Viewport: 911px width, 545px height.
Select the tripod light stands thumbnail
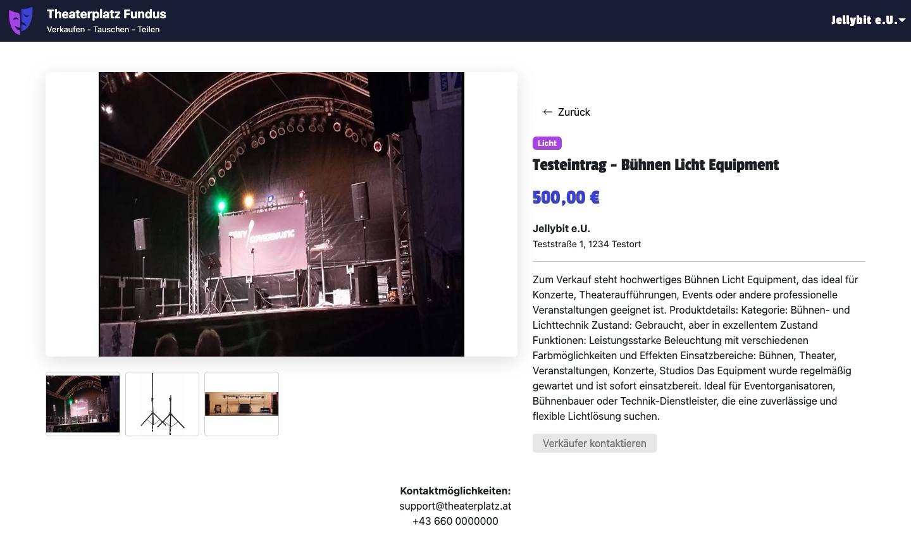click(162, 404)
